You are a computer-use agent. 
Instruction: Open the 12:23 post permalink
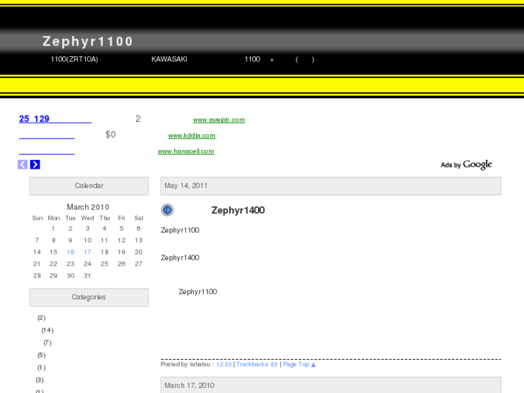[223, 364]
